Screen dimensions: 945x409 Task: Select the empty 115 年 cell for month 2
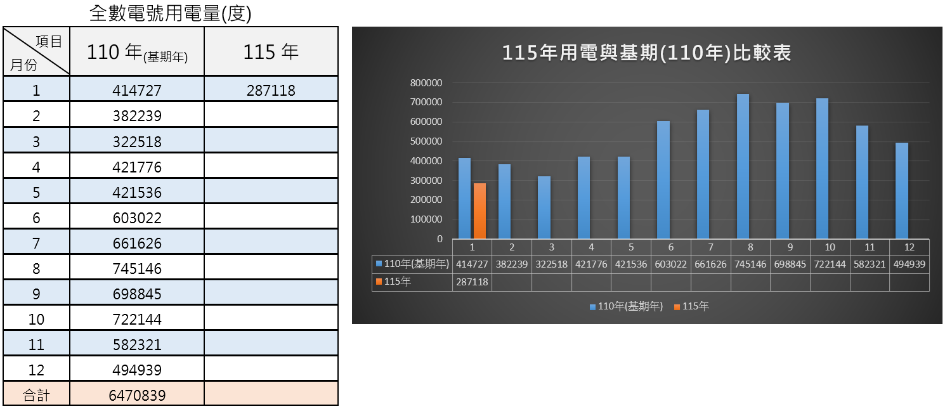click(x=271, y=114)
